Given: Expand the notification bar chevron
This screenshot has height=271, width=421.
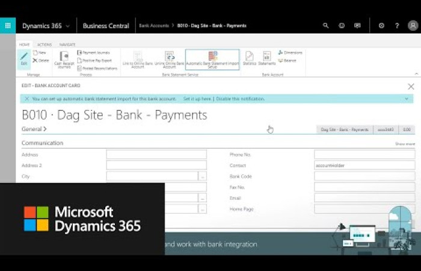Looking at the screenshot, I should pyautogui.click(x=407, y=99).
